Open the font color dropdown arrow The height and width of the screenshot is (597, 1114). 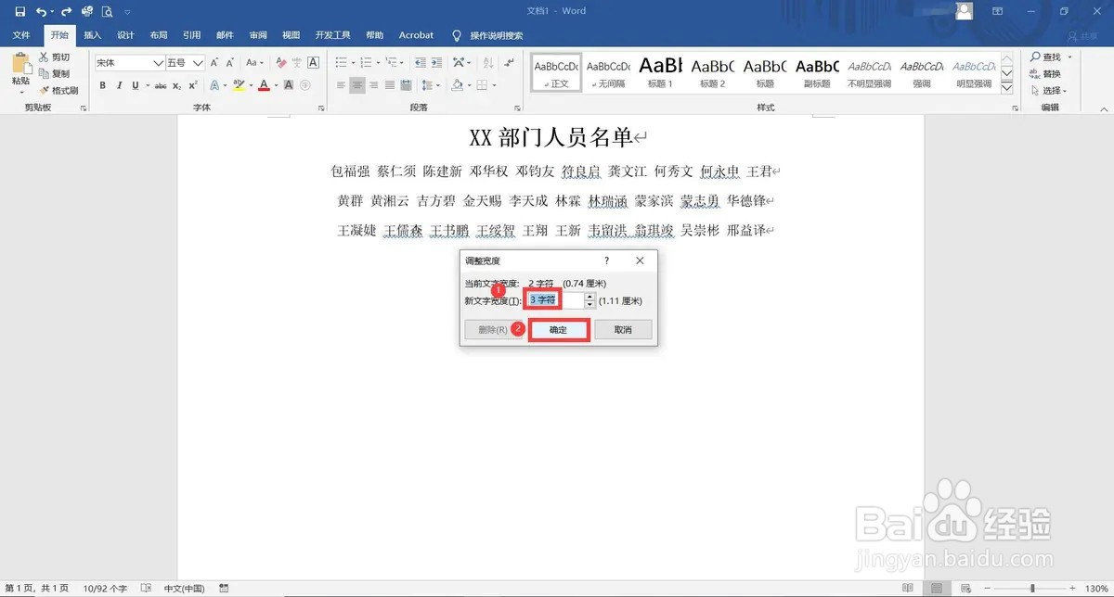275,85
